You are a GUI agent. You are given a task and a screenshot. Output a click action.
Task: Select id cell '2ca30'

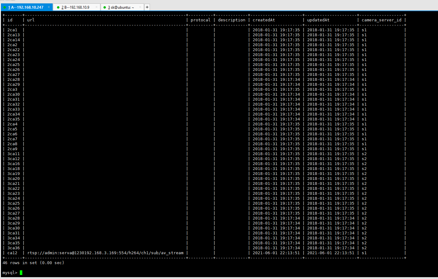point(14,94)
